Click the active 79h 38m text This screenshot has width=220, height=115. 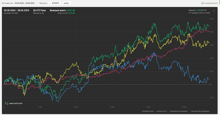(11, 13)
